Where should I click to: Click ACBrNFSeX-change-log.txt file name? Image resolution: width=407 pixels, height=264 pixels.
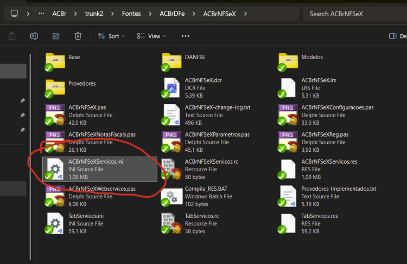(x=218, y=107)
